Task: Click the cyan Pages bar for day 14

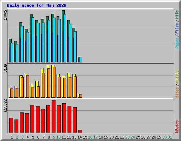Action: click(81, 60)
